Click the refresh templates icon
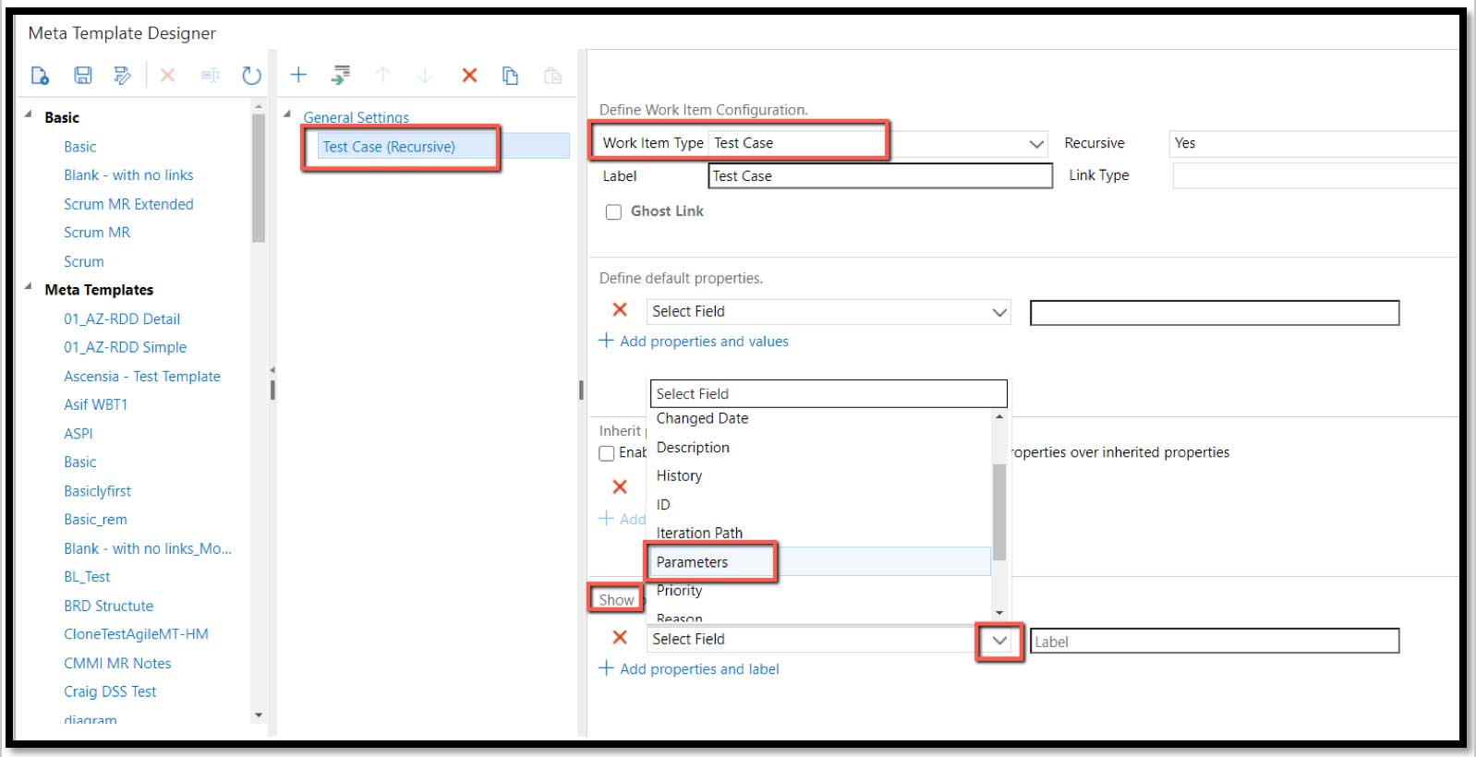This screenshot has height=757, width=1476. click(251, 76)
